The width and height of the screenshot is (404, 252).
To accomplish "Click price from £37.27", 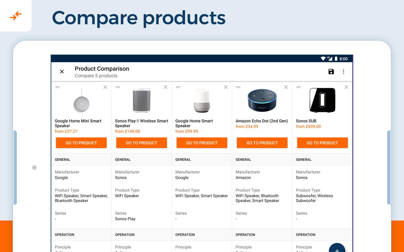I will 66,131.
